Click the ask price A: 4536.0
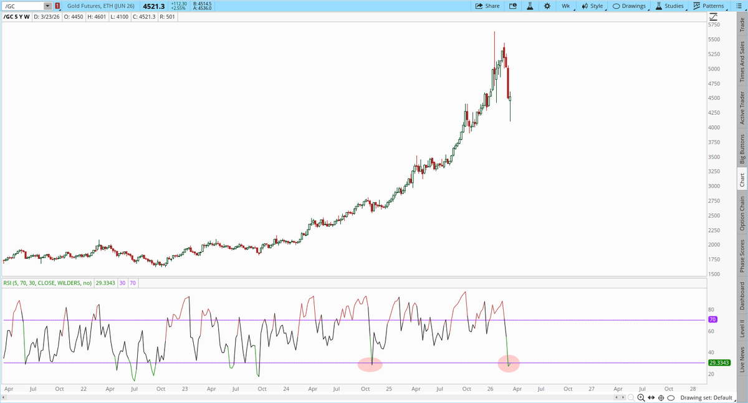This screenshot has width=748, height=403. coord(203,8)
